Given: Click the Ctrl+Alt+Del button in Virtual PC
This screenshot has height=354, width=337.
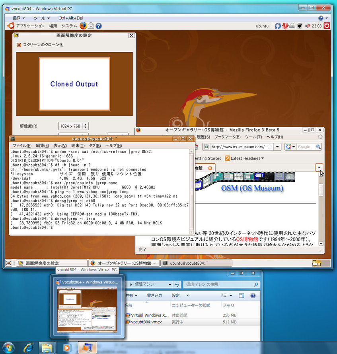Looking at the screenshot, I should click(70, 18).
